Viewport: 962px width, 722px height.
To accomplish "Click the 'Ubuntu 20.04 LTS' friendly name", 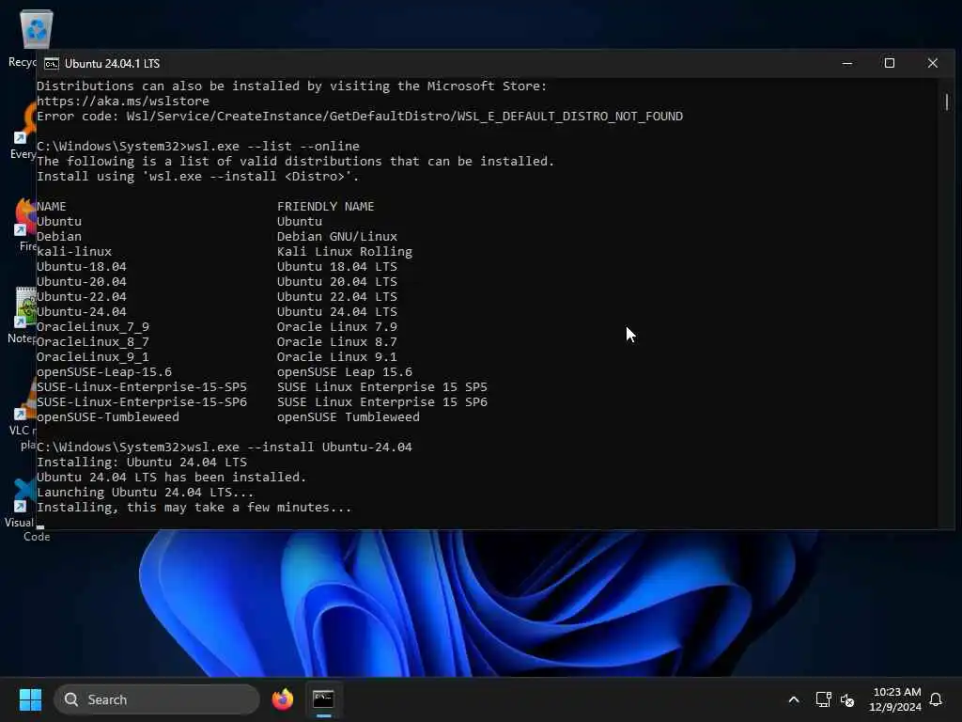I will pos(337,281).
